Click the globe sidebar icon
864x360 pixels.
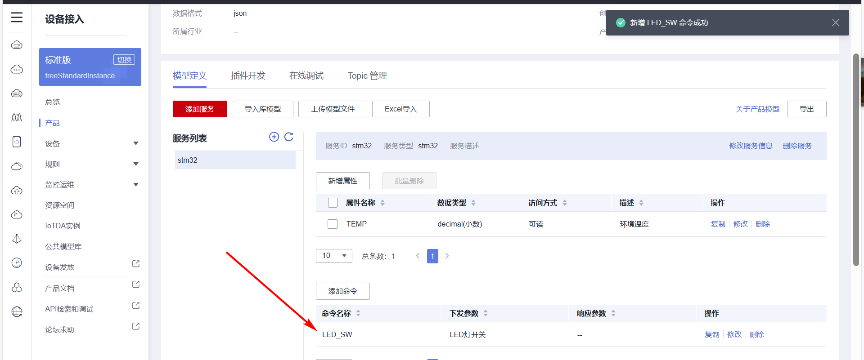17,311
